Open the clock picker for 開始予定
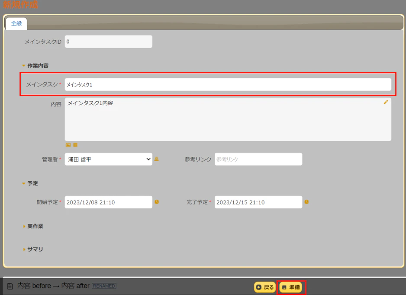The image size is (406, 295). click(x=157, y=202)
